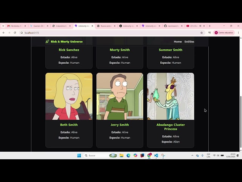Click the Especie: Alien text
242x182 pixels.
pos(171,141)
